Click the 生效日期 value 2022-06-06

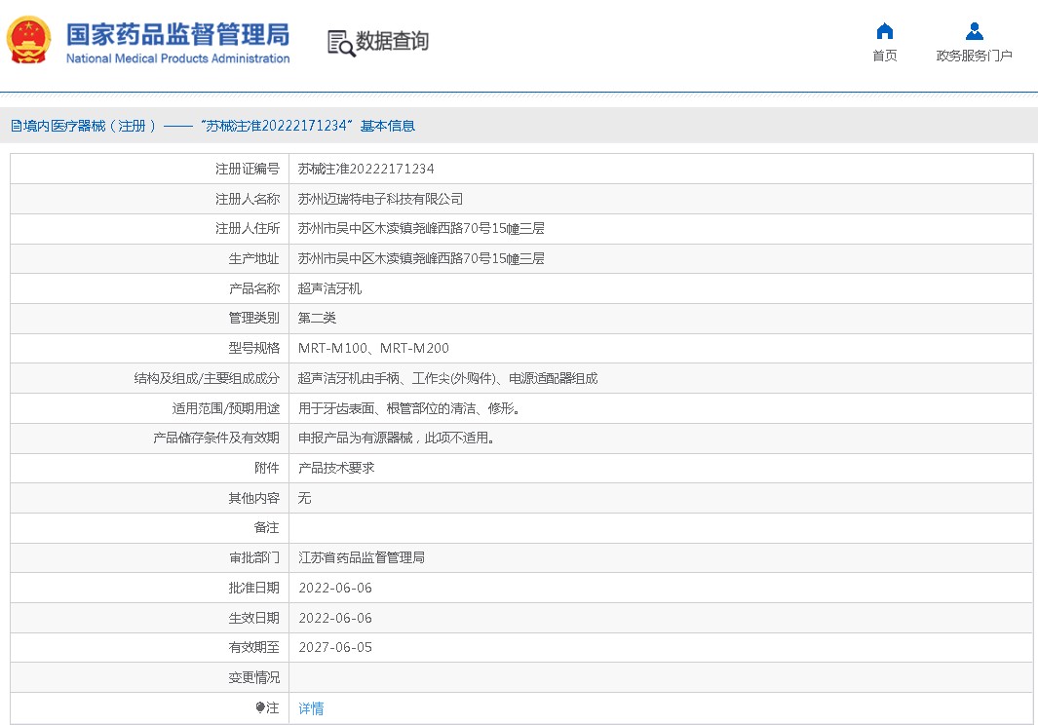click(x=335, y=618)
